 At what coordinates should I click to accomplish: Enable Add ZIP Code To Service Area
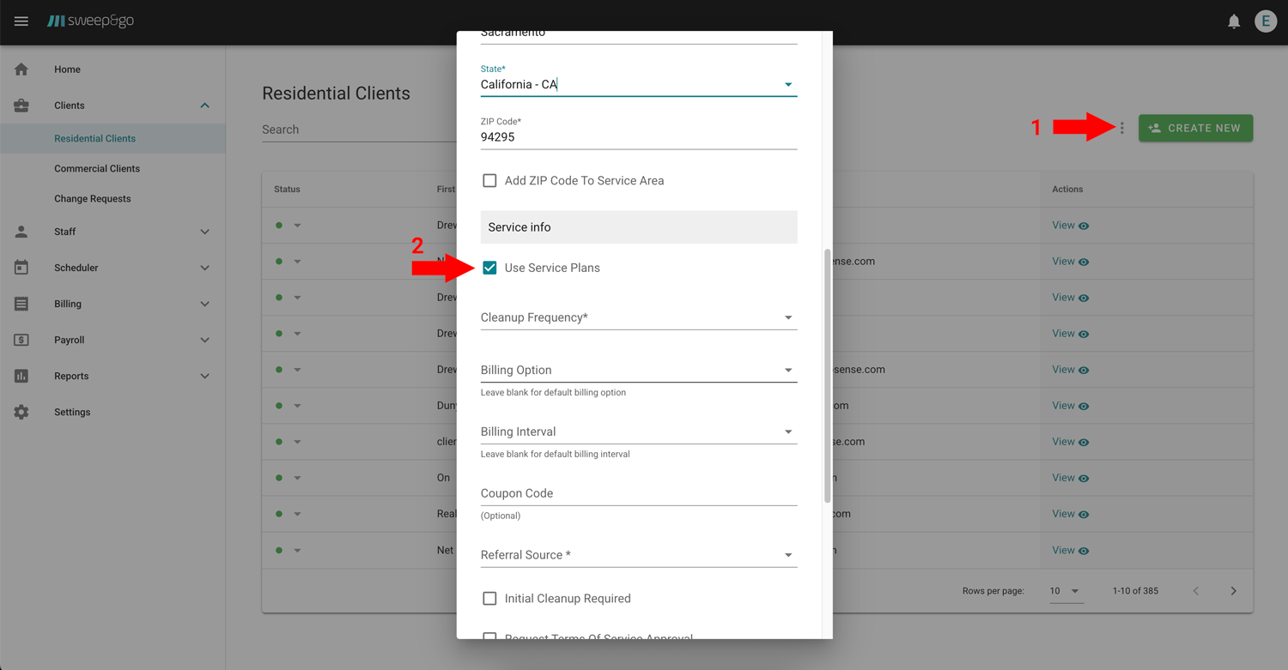pyautogui.click(x=489, y=180)
